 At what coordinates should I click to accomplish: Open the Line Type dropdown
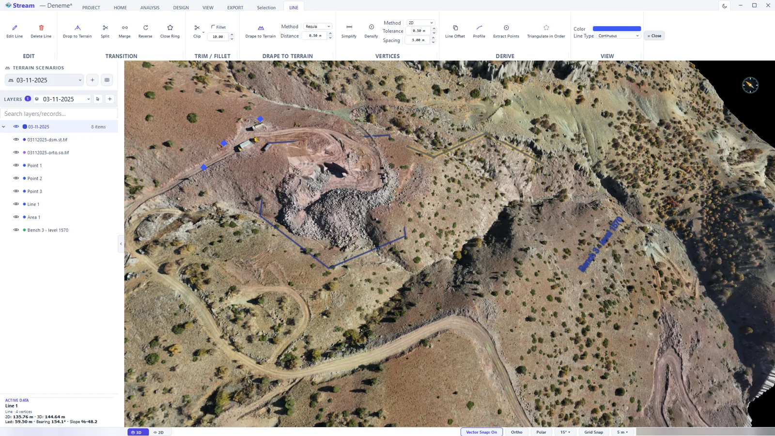pos(618,36)
